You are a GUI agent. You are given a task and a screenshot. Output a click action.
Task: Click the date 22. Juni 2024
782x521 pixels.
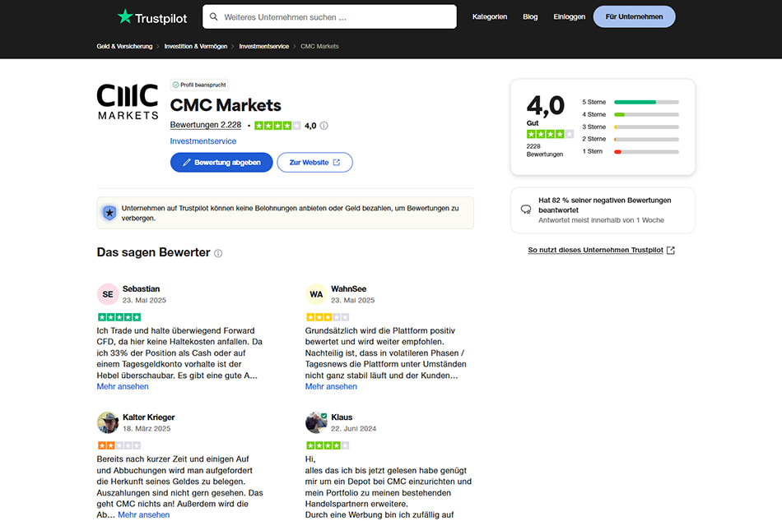click(x=354, y=429)
